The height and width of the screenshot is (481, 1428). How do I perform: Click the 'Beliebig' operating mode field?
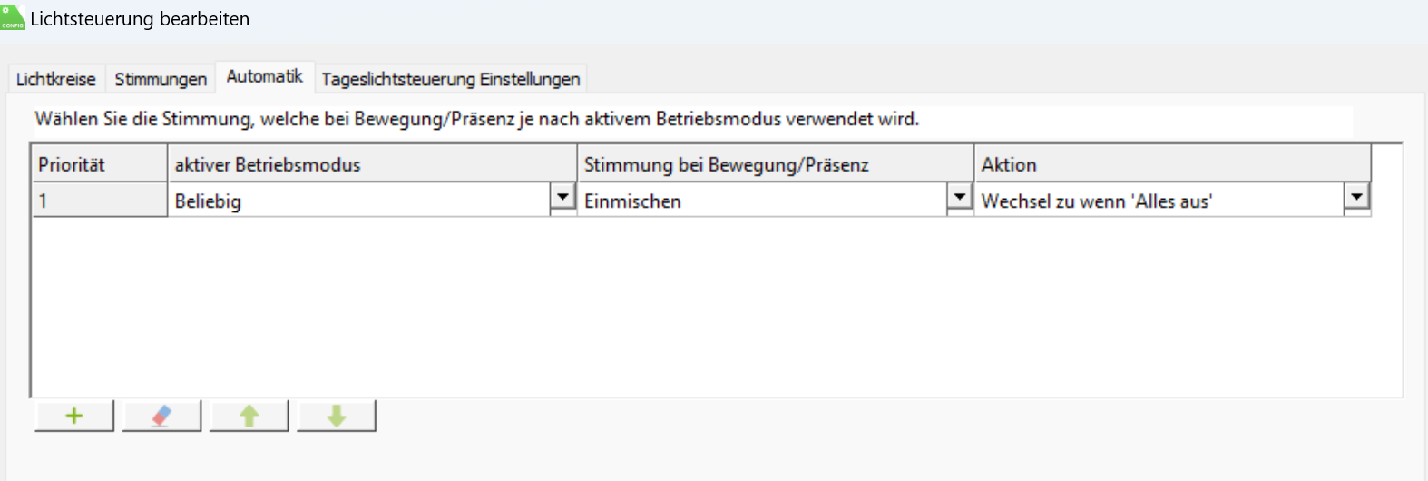359,201
